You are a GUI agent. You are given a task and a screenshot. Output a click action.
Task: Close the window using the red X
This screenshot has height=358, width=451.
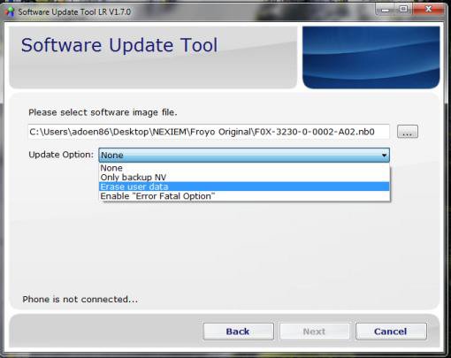tap(428, 10)
